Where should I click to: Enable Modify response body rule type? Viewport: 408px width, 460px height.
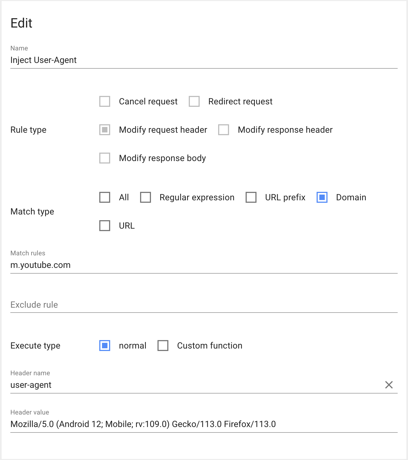click(105, 158)
